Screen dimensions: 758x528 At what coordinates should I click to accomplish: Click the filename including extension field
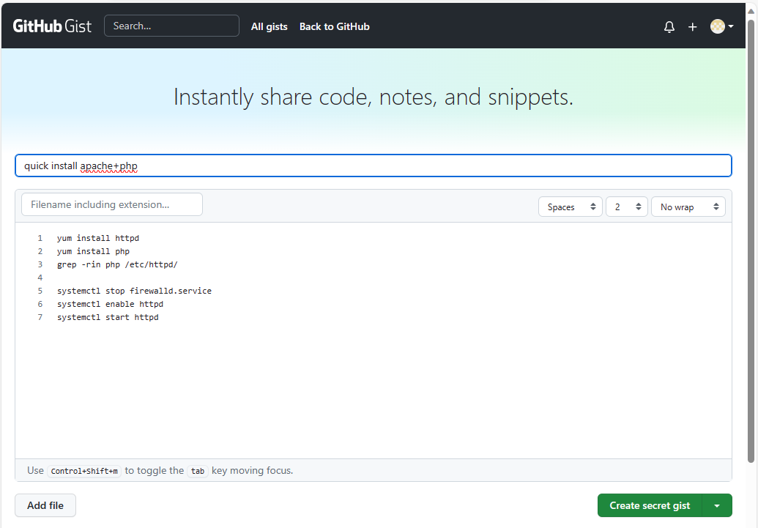pos(111,204)
